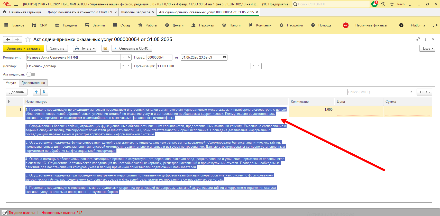Open the Печать dropdown menu
The width and height of the screenshot is (440, 216).
85,48
